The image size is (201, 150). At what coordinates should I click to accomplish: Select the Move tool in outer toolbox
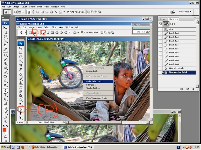click(5, 28)
